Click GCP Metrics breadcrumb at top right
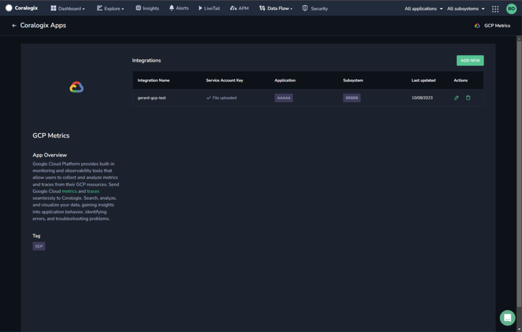 [x=492, y=25]
